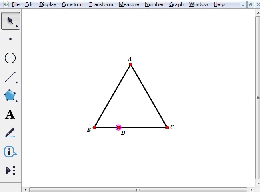The width and height of the screenshot is (260, 192).
Task: Select the Marker pen tool
Action: point(10,133)
